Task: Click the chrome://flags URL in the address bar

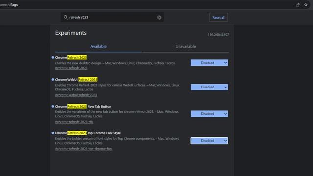Action: [9, 5]
